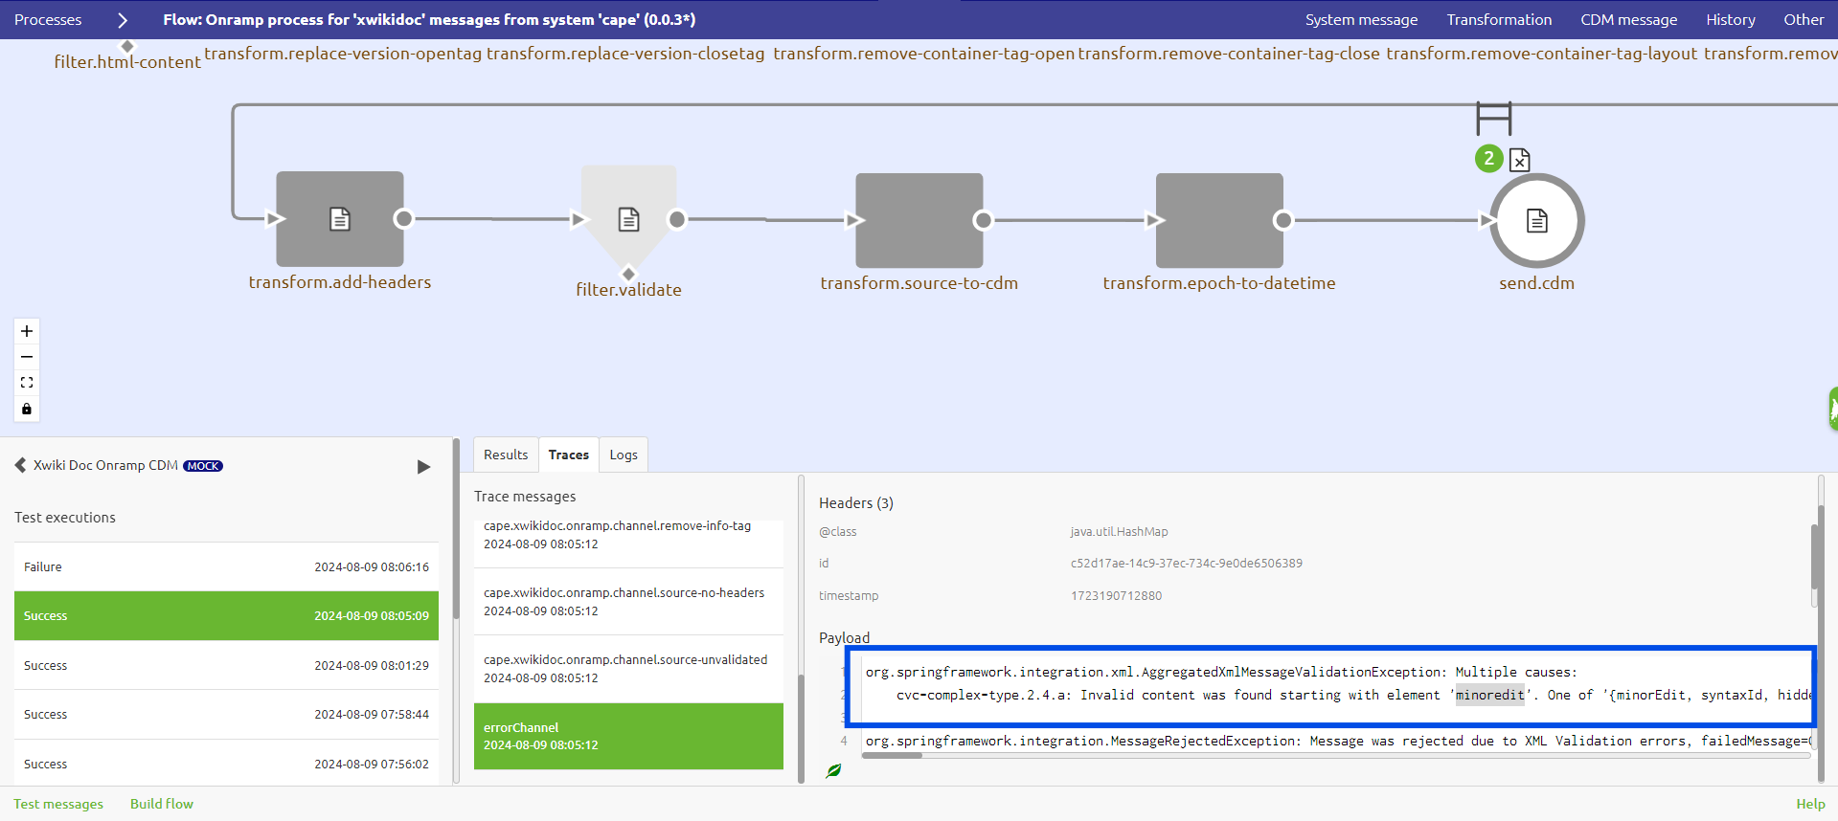Click the timestamp value 1723190712880

tap(1116, 596)
